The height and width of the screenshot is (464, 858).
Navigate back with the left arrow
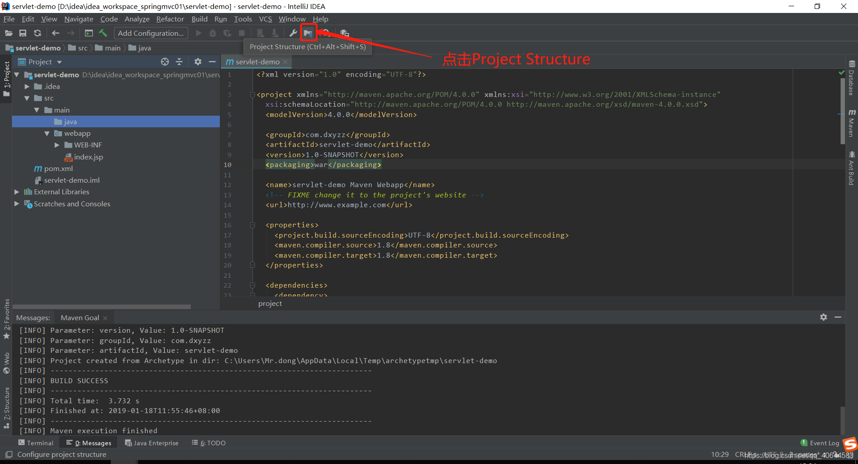coord(56,33)
